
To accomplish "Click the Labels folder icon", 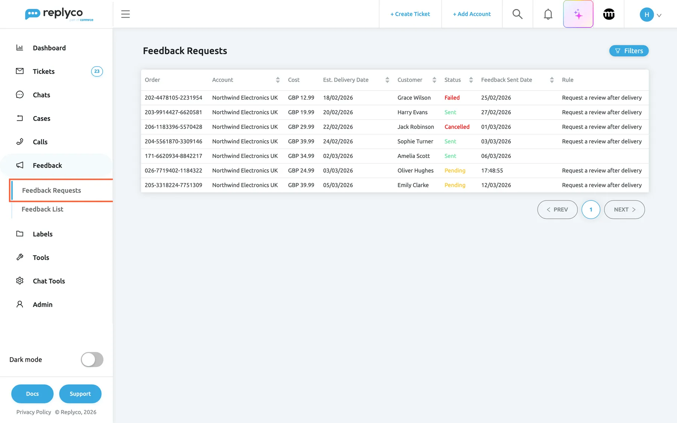I will click(x=20, y=234).
